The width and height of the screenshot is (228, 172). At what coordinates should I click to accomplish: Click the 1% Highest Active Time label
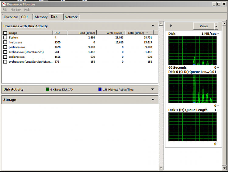pyautogui.click(x=118, y=90)
